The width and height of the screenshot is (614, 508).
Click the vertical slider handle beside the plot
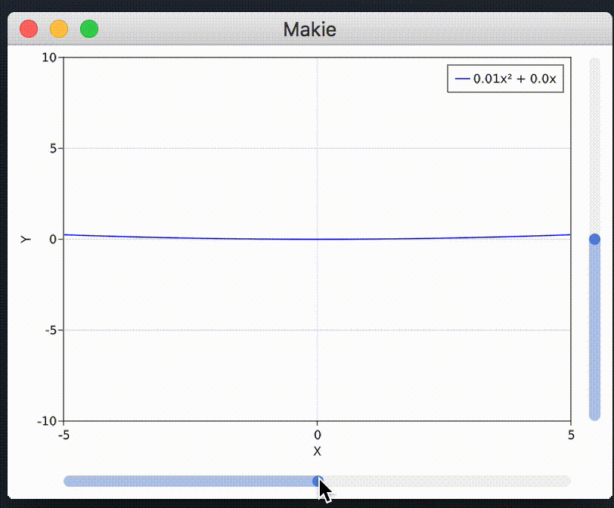[x=594, y=239]
